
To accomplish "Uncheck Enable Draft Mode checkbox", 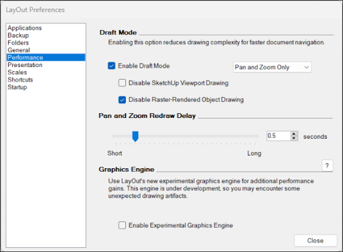I will pyautogui.click(x=111, y=66).
